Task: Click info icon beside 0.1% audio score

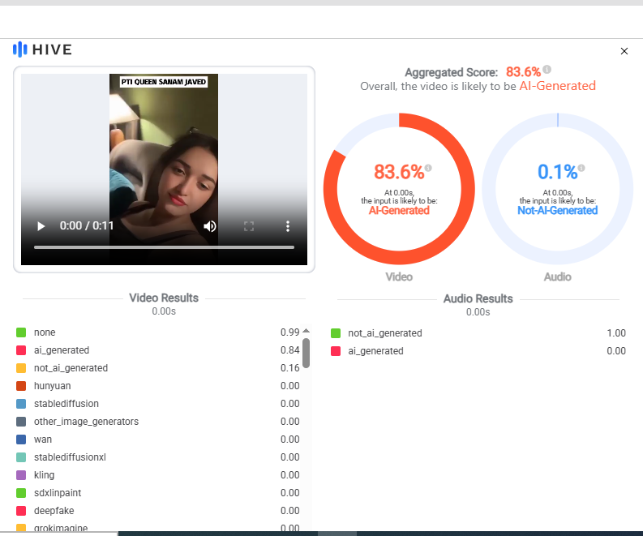Action: click(581, 168)
